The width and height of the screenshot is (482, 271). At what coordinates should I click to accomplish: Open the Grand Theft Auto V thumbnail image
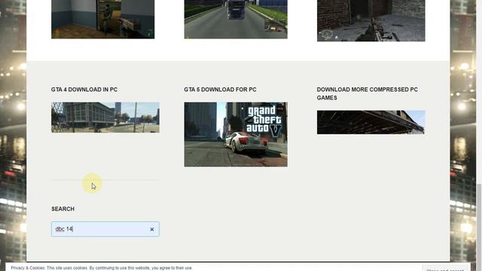point(236,135)
